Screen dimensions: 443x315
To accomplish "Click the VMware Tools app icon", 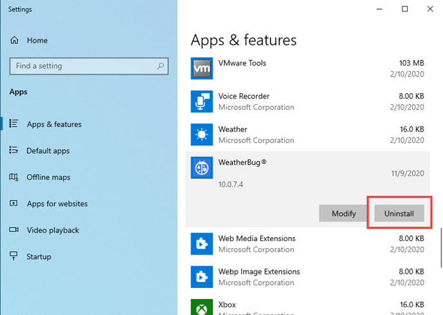I will (x=202, y=69).
